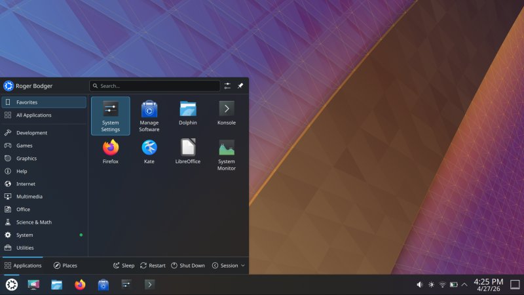Click the Roger Bodger user avatar
This screenshot has height=295, width=524.
[9, 86]
